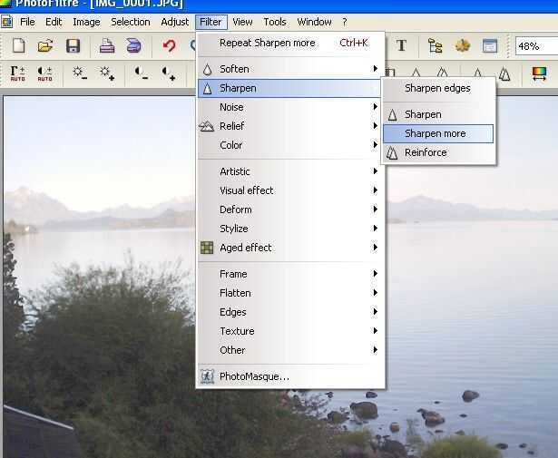558x458 pixels.
Task: Expand the Visual effect submenu
Action: (290, 190)
